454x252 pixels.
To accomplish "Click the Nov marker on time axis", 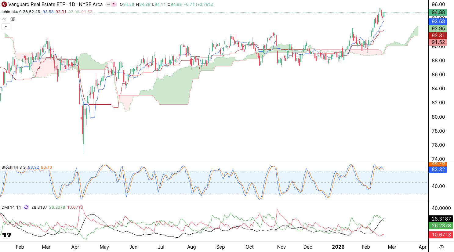I will click(281, 247).
